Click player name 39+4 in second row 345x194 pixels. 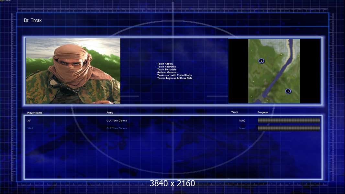(30, 128)
